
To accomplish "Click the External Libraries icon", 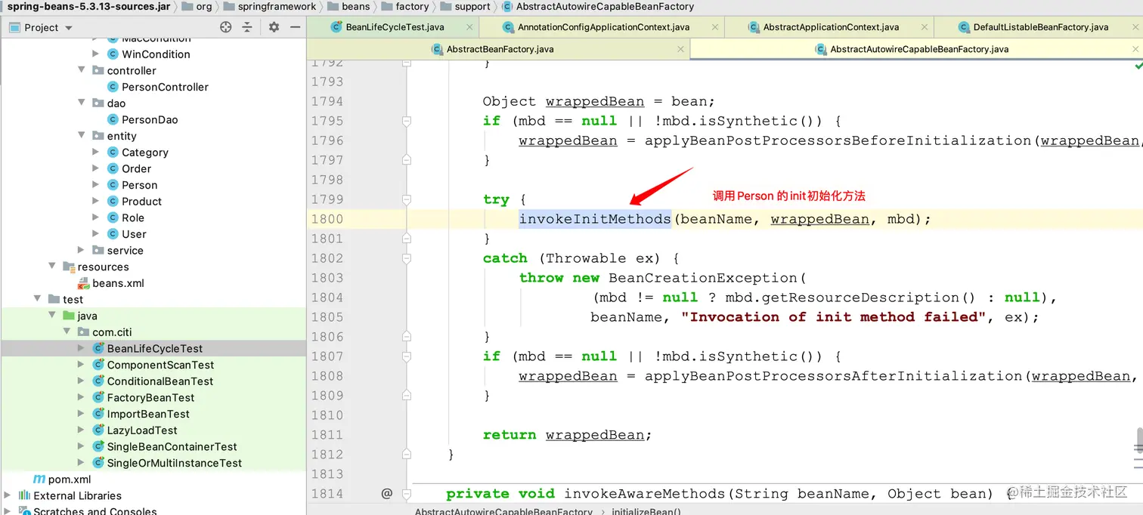I will point(24,495).
